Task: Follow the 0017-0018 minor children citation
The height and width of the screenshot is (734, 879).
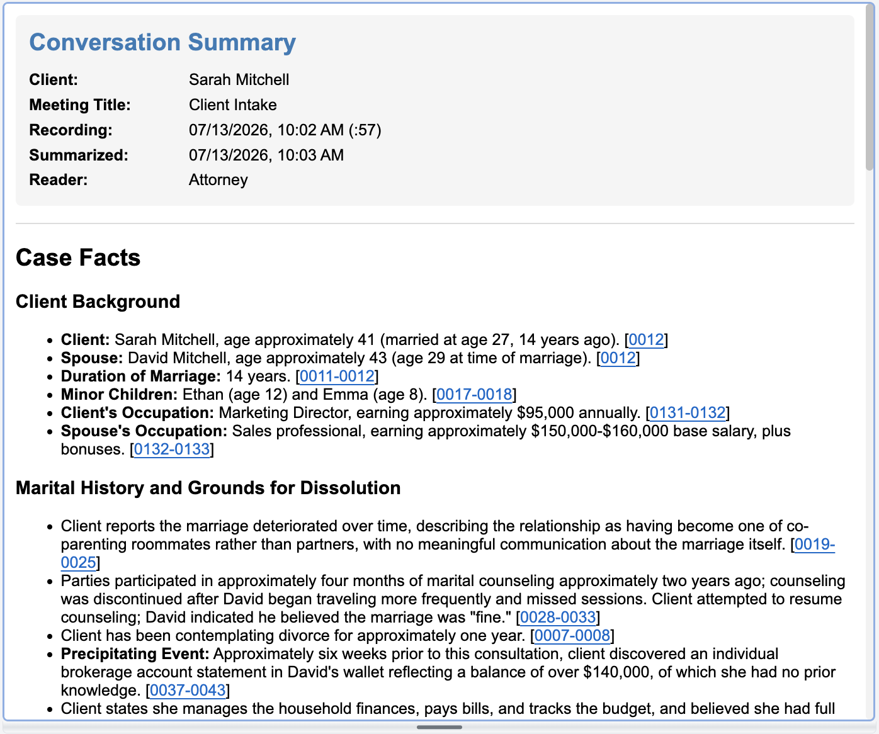Action: (474, 395)
